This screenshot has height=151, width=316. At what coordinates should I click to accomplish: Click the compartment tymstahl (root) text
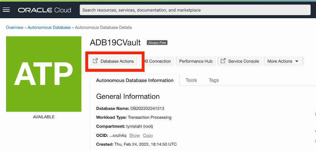(x=139, y=126)
